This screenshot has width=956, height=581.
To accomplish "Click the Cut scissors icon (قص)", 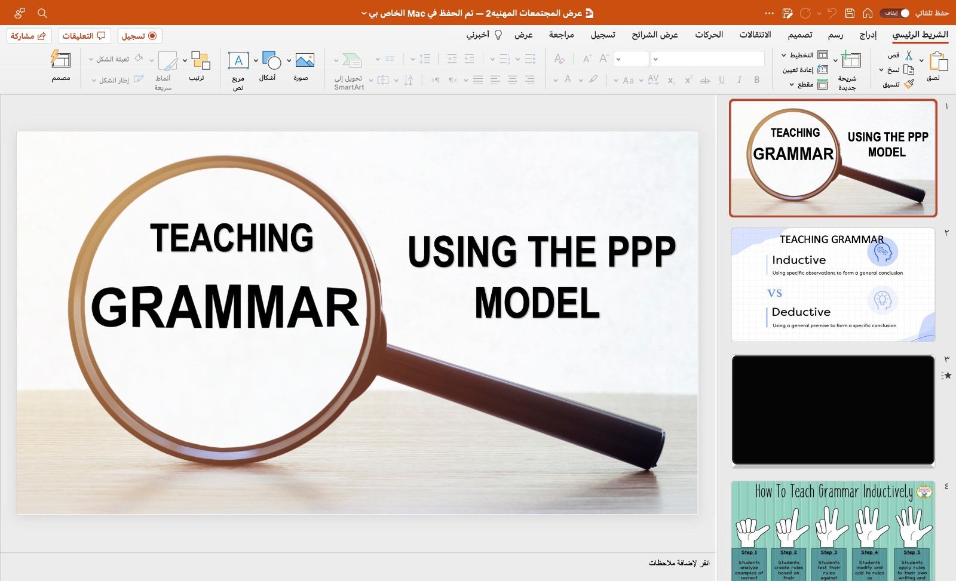I will (908, 56).
